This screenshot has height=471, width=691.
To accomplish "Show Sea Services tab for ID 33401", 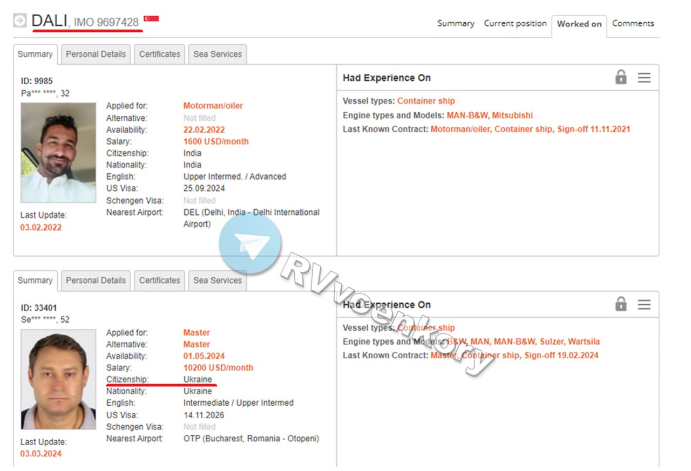I will 218,281.
